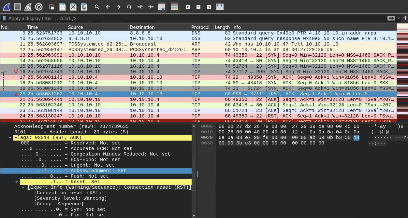The width and height of the screenshot is (408, 218).
Task: Collapse the Flags: 0x014 (RST, ACK) tree
Action: tap(10, 138)
